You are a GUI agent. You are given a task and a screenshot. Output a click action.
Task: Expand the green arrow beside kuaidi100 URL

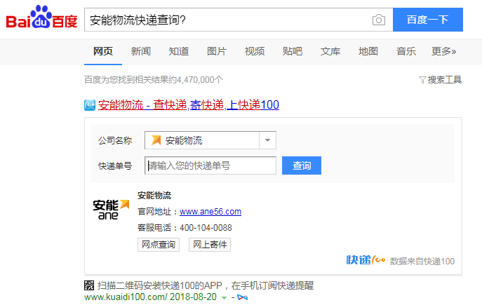225,297
